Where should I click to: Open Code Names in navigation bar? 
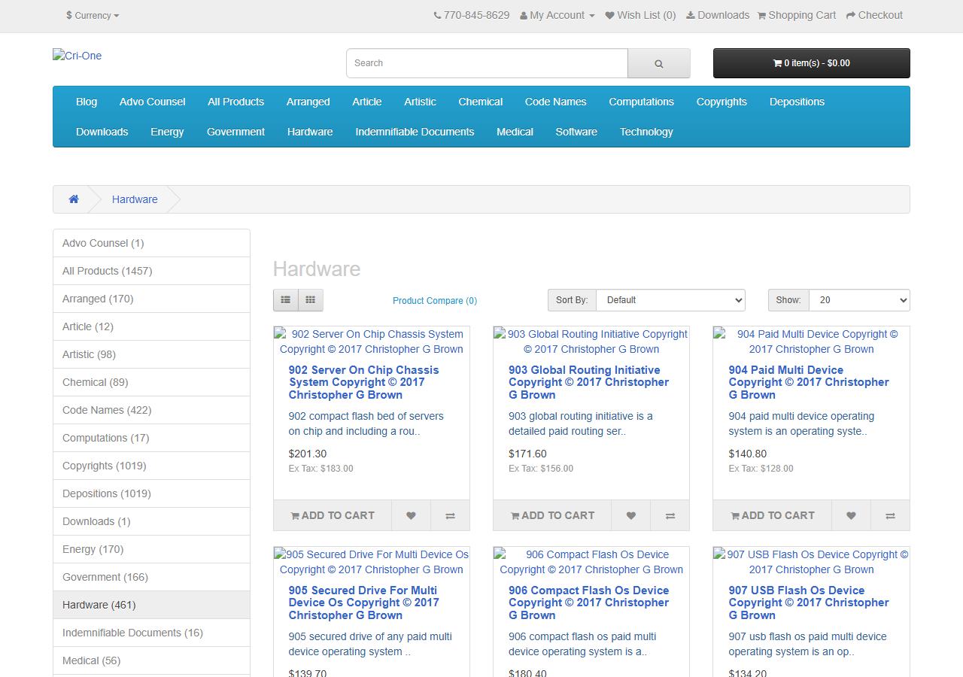[556, 102]
